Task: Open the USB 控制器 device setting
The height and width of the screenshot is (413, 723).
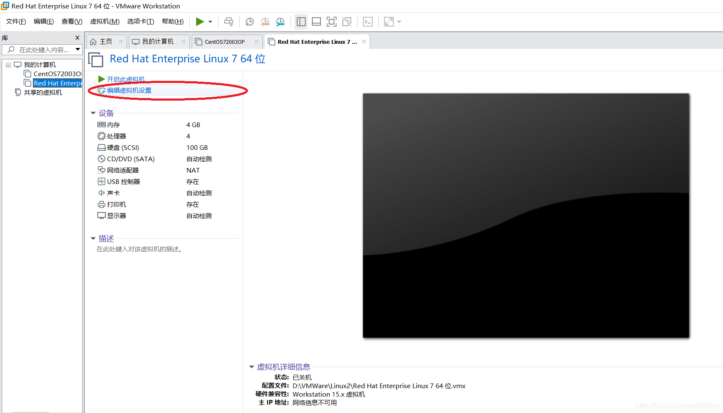Action: 118,182
